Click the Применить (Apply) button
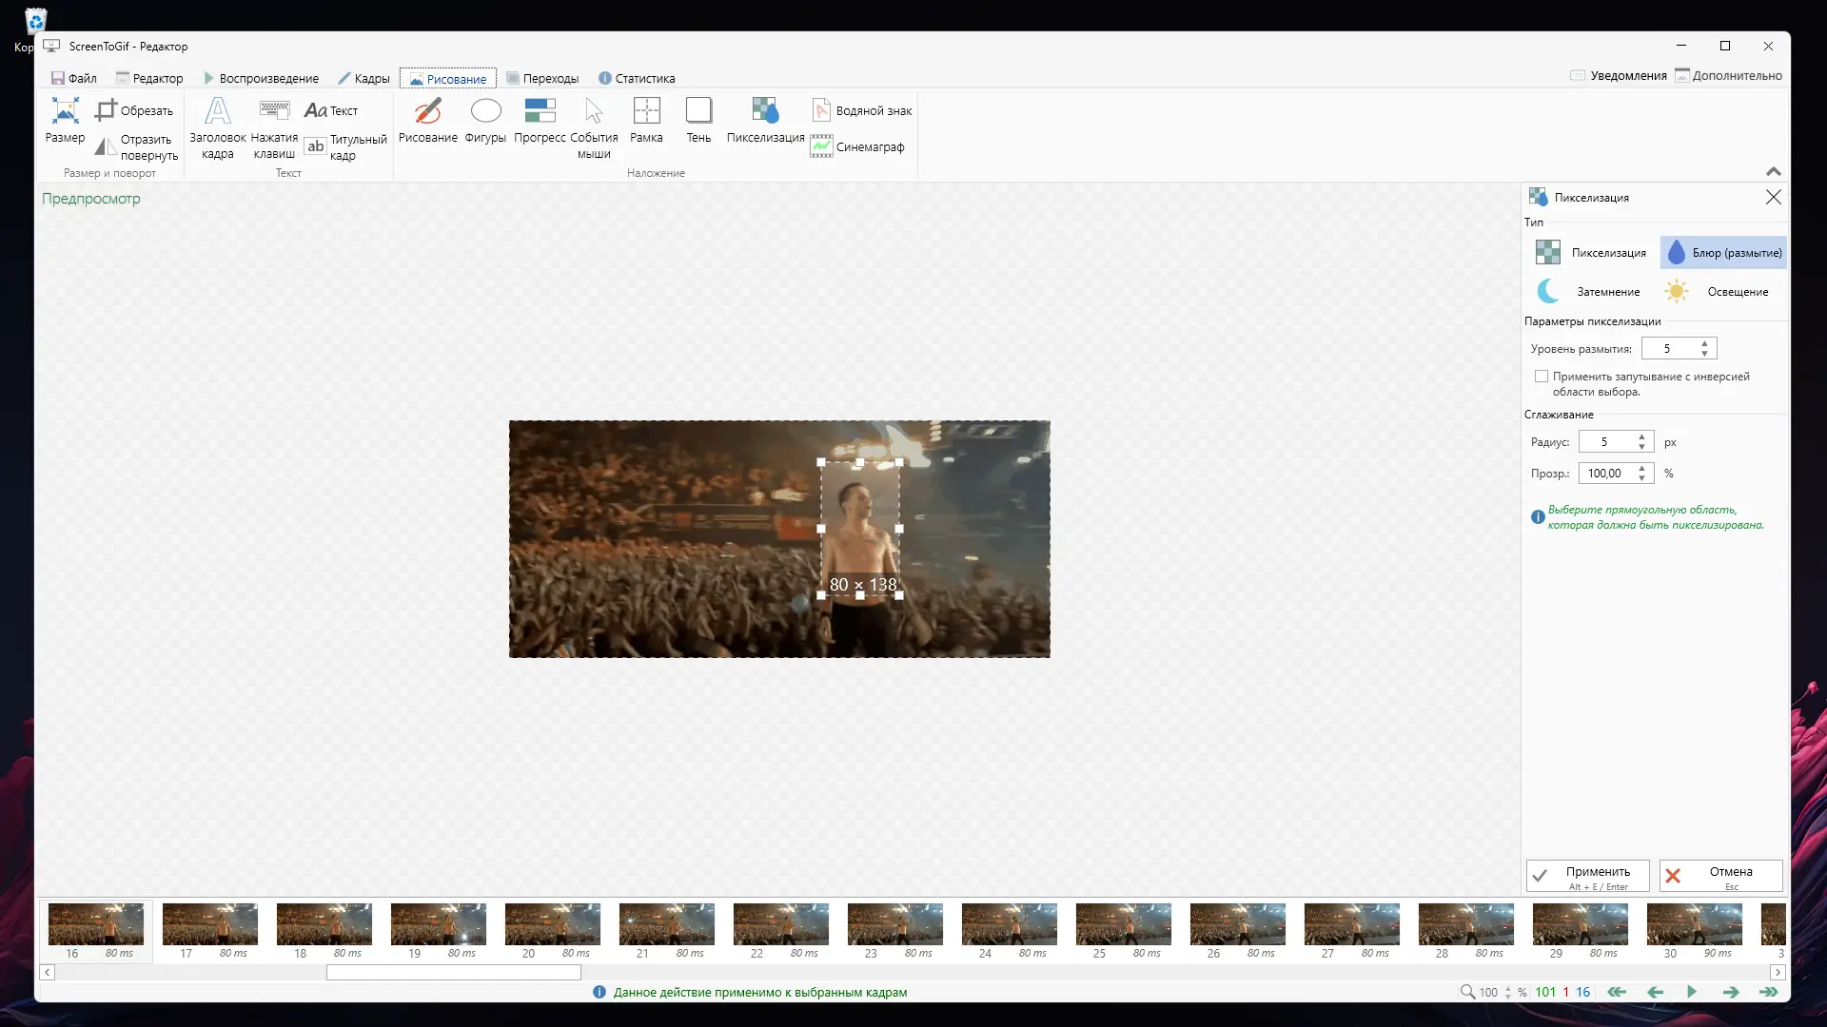 (x=1587, y=876)
